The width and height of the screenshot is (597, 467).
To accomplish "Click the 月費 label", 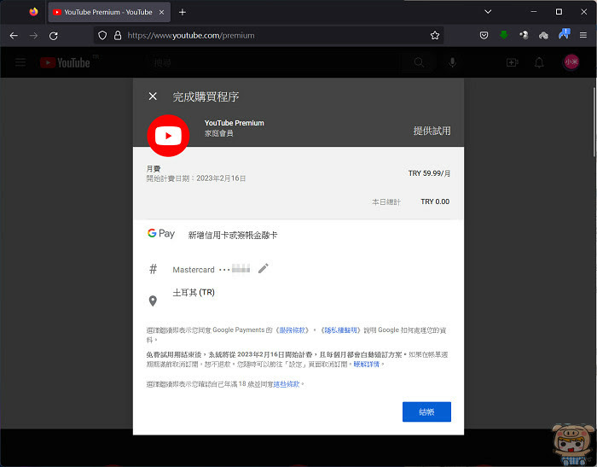I will pyautogui.click(x=154, y=168).
